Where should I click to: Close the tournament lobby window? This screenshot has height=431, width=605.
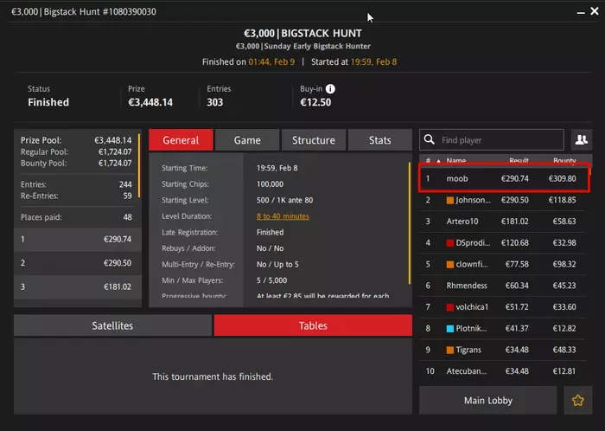tap(595, 11)
